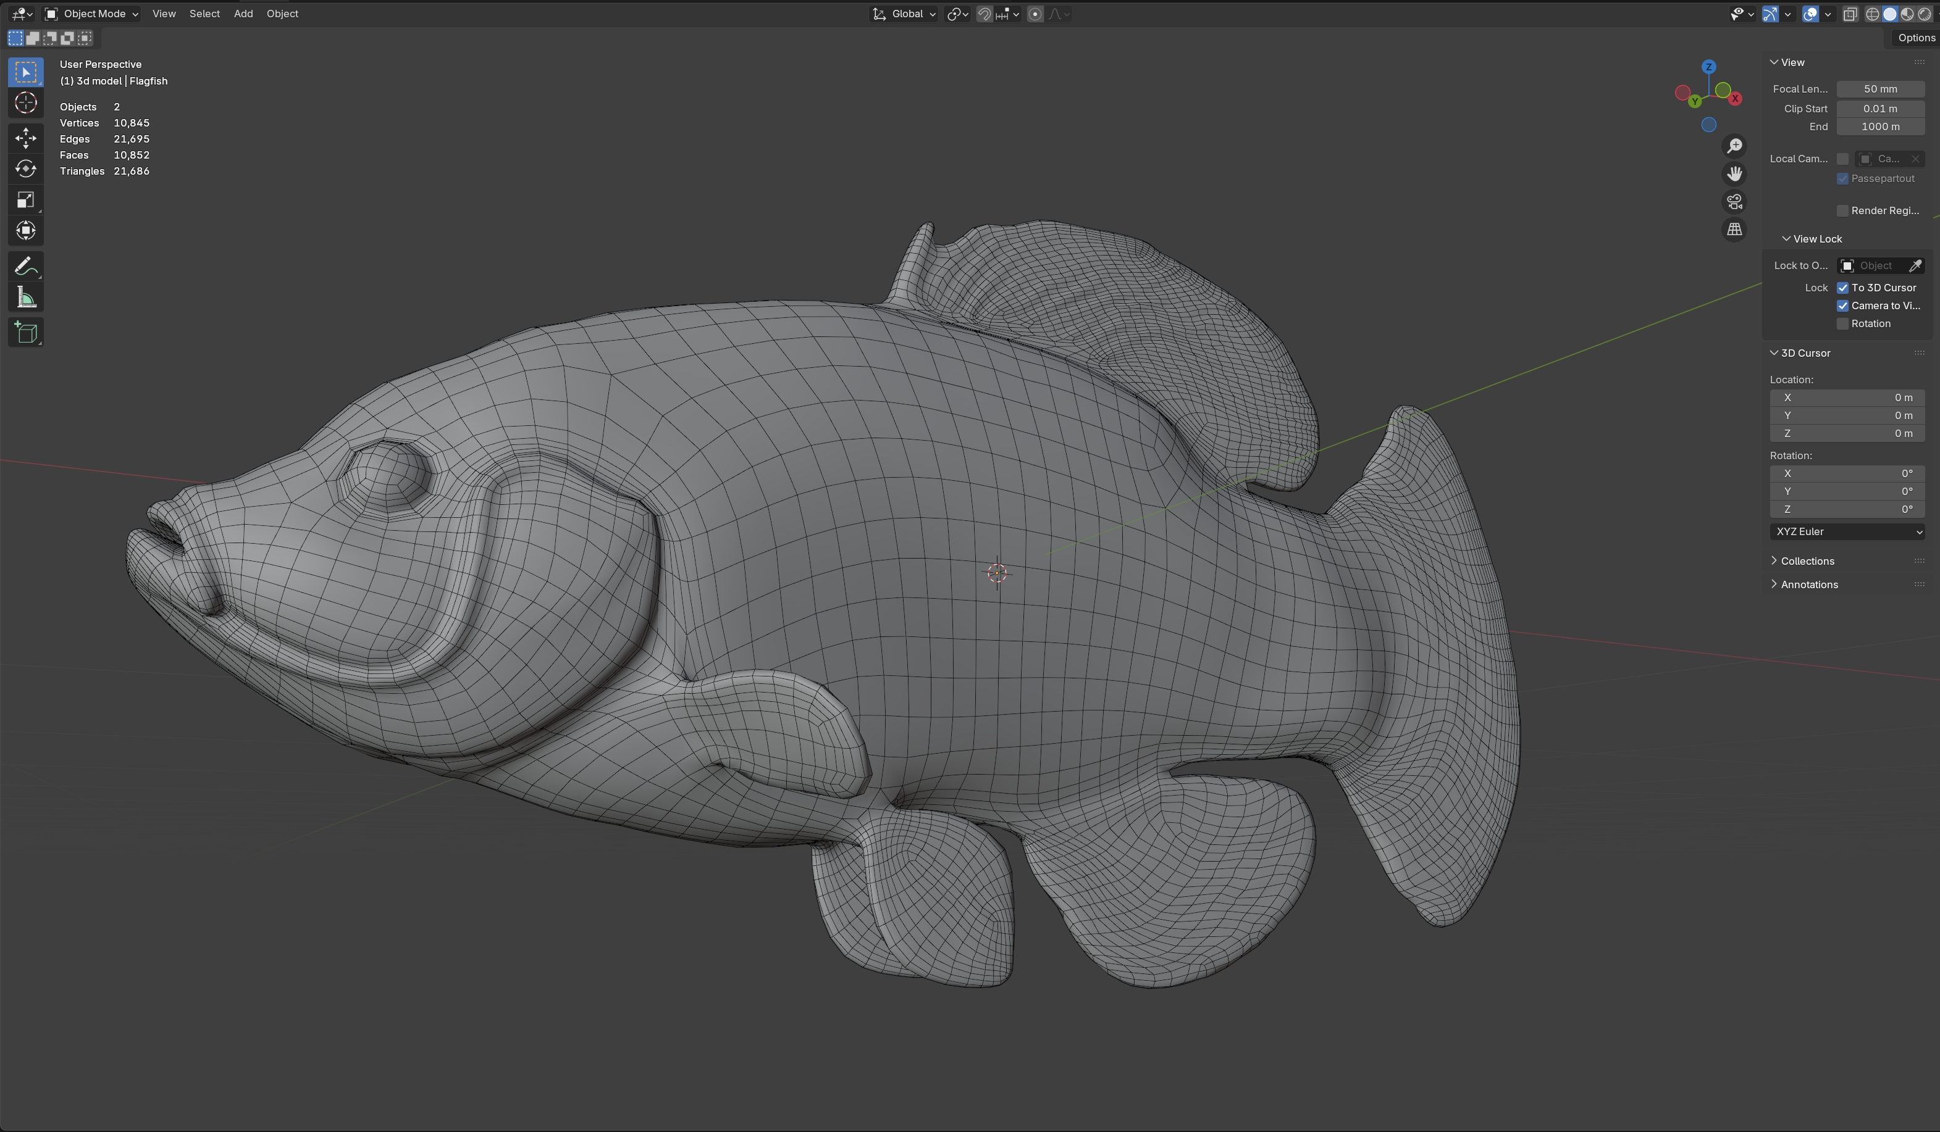
Task: Select the Add Cube tool
Action: [25, 333]
